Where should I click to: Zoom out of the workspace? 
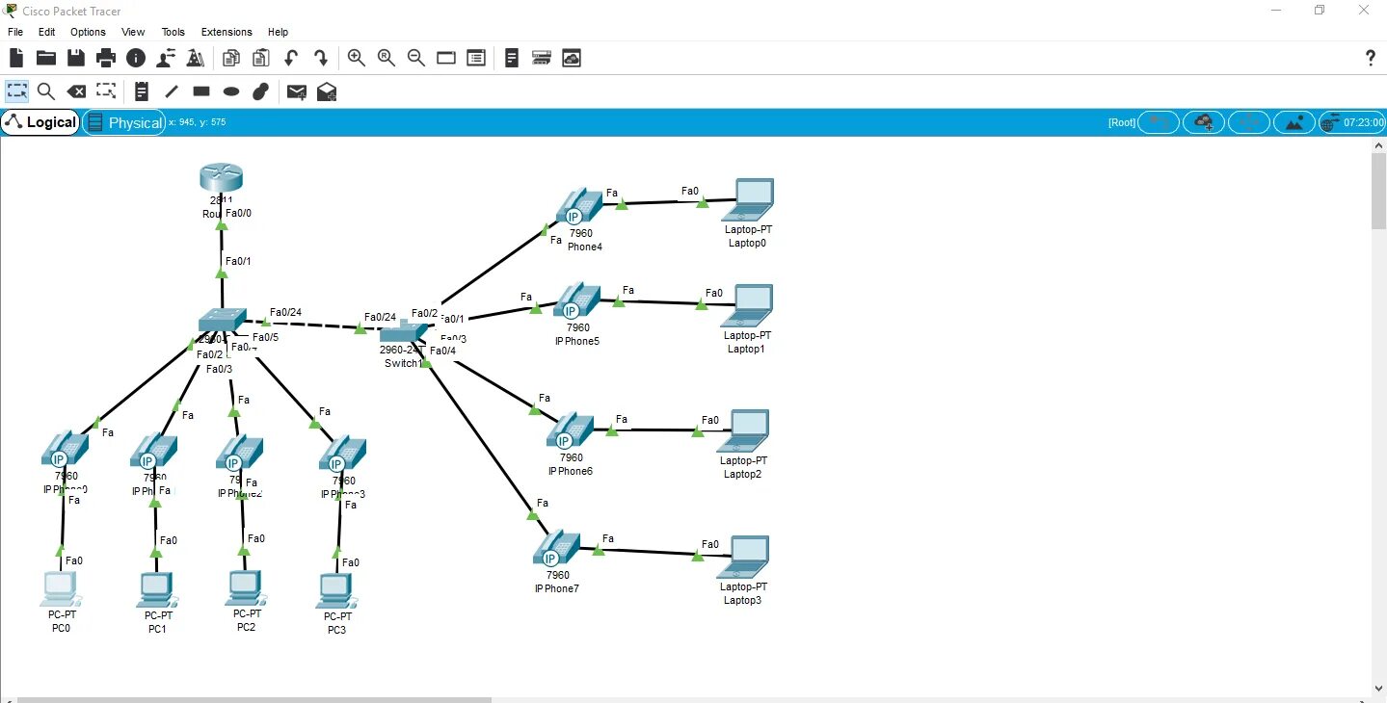[x=416, y=59]
